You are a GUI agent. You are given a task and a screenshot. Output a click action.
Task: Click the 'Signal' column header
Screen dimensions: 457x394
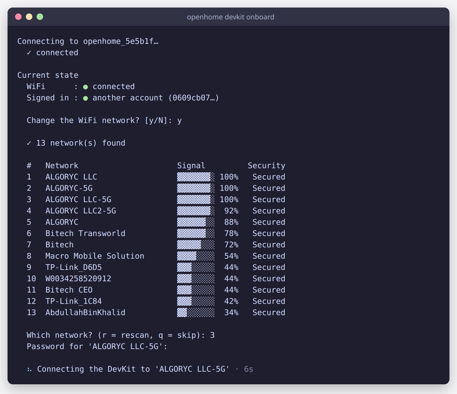click(x=191, y=166)
